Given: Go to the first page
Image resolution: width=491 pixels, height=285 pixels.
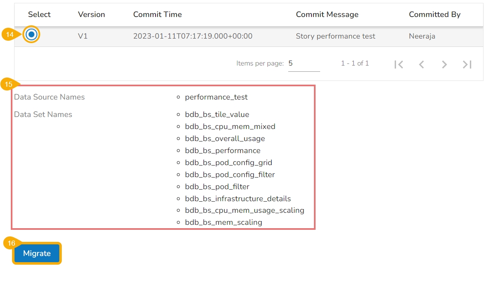Looking at the screenshot, I should point(399,64).
